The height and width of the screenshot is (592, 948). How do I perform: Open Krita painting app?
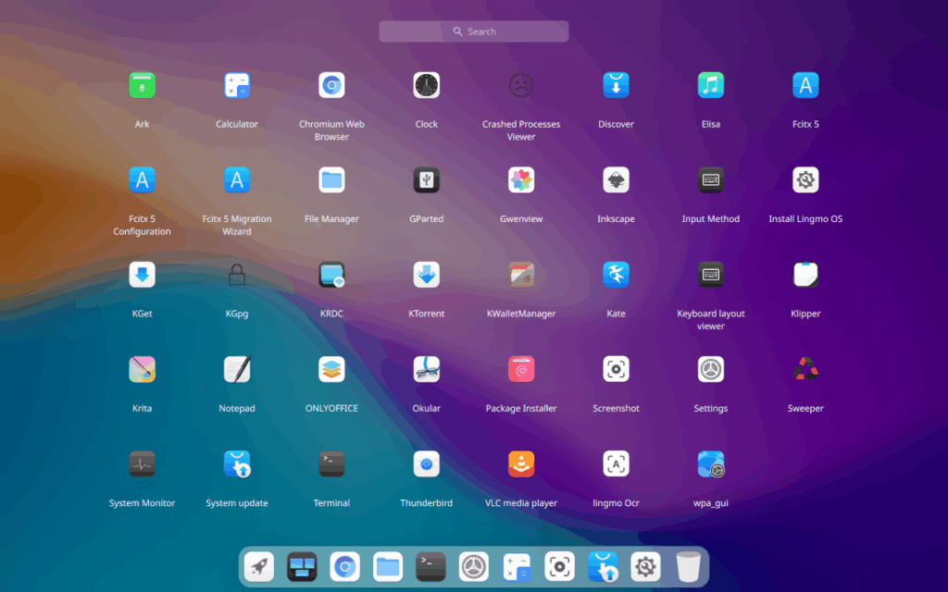click(142, 370)
